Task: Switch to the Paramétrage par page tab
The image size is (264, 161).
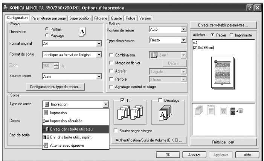Action: click(x=49, y=18)
